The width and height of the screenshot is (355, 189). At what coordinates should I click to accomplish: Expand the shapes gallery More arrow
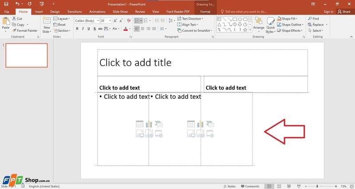pyautogui.click(x=250, y=30)
